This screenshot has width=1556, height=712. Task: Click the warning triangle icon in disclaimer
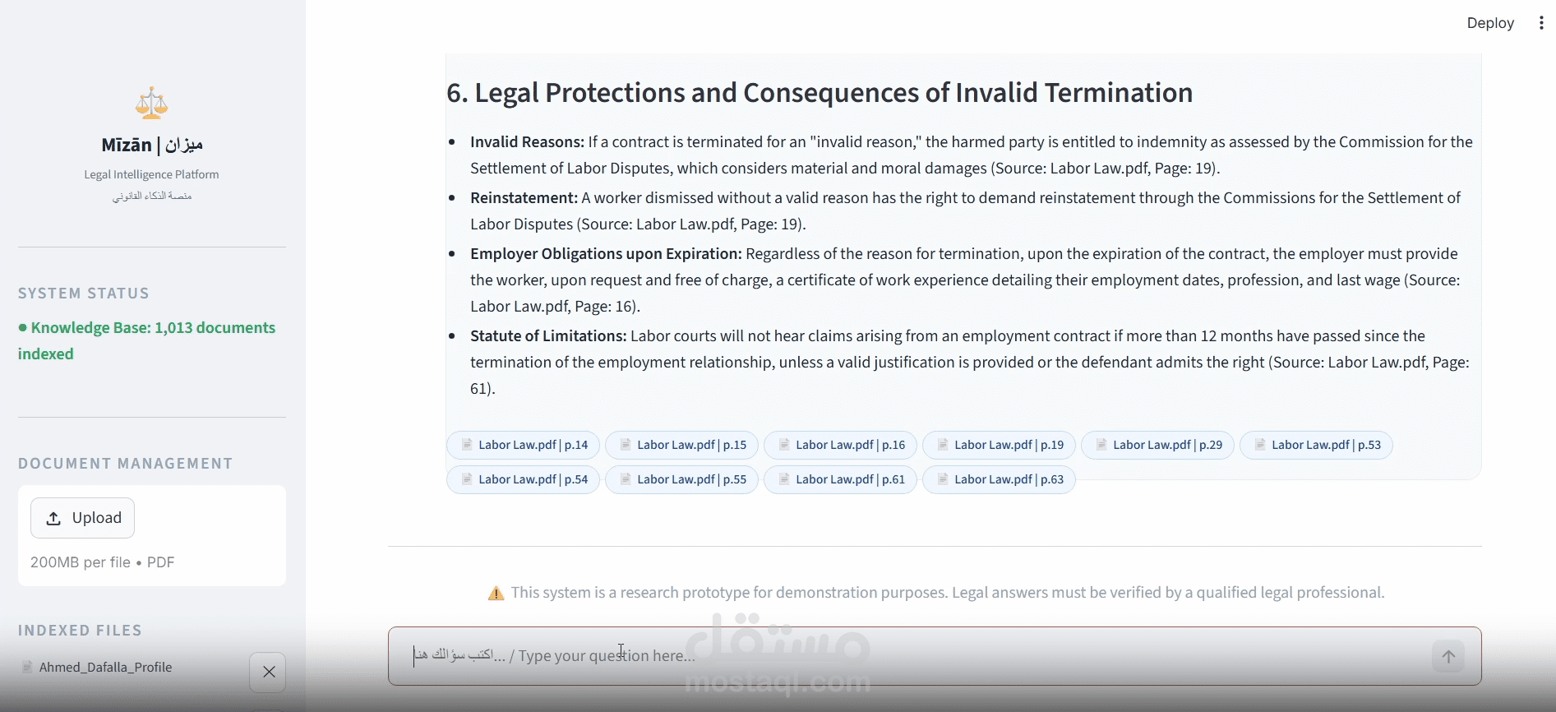(496, 593)
